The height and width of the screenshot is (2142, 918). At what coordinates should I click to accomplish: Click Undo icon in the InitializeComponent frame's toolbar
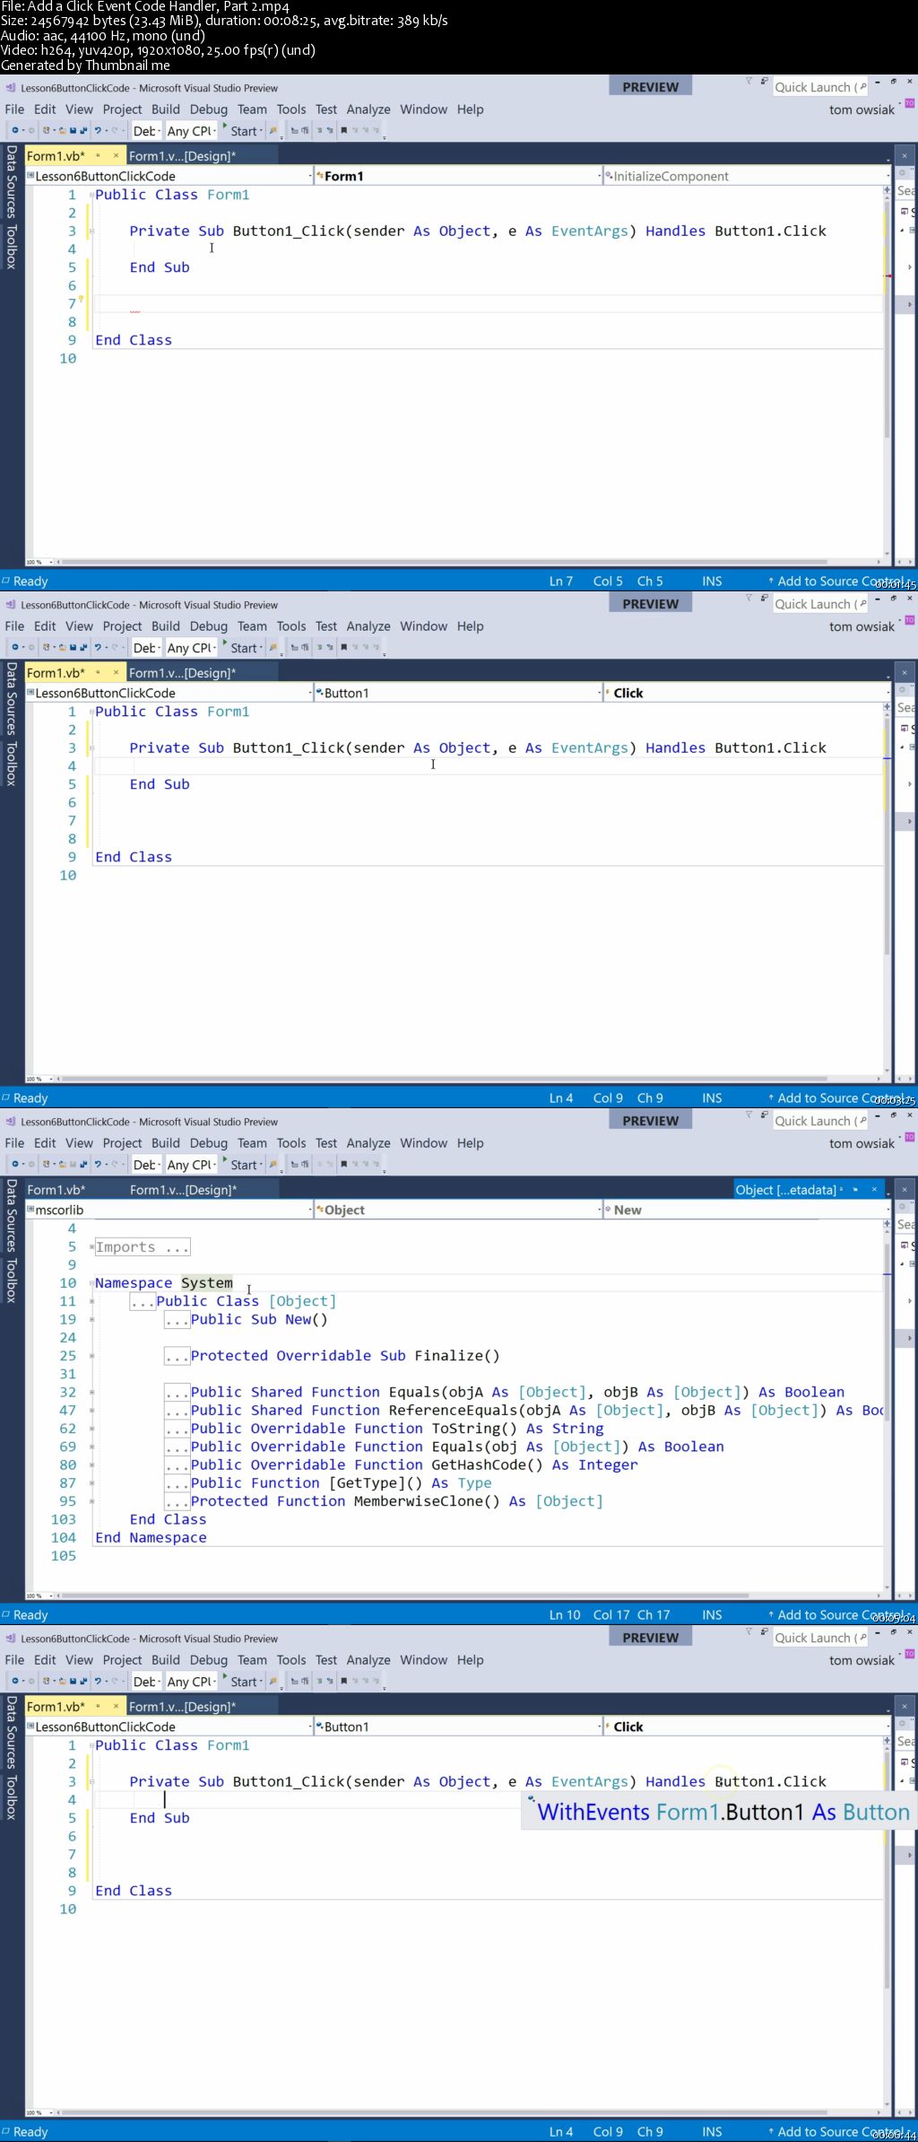pos(97,131)
